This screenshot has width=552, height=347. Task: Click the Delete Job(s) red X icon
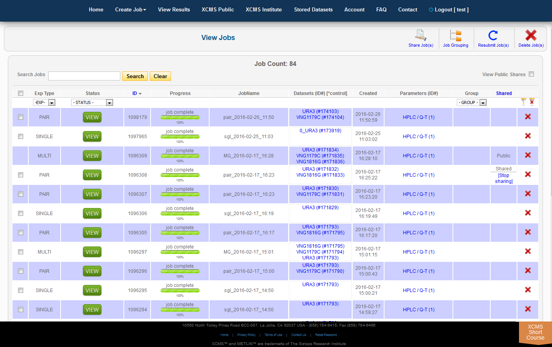tap(531, 35)
